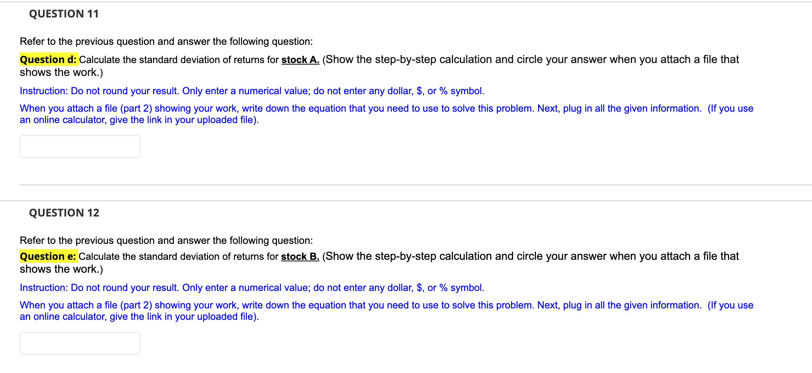Click 'shows the work.' text in Question 12
This screenshot has width=812, height=373.
60,269
